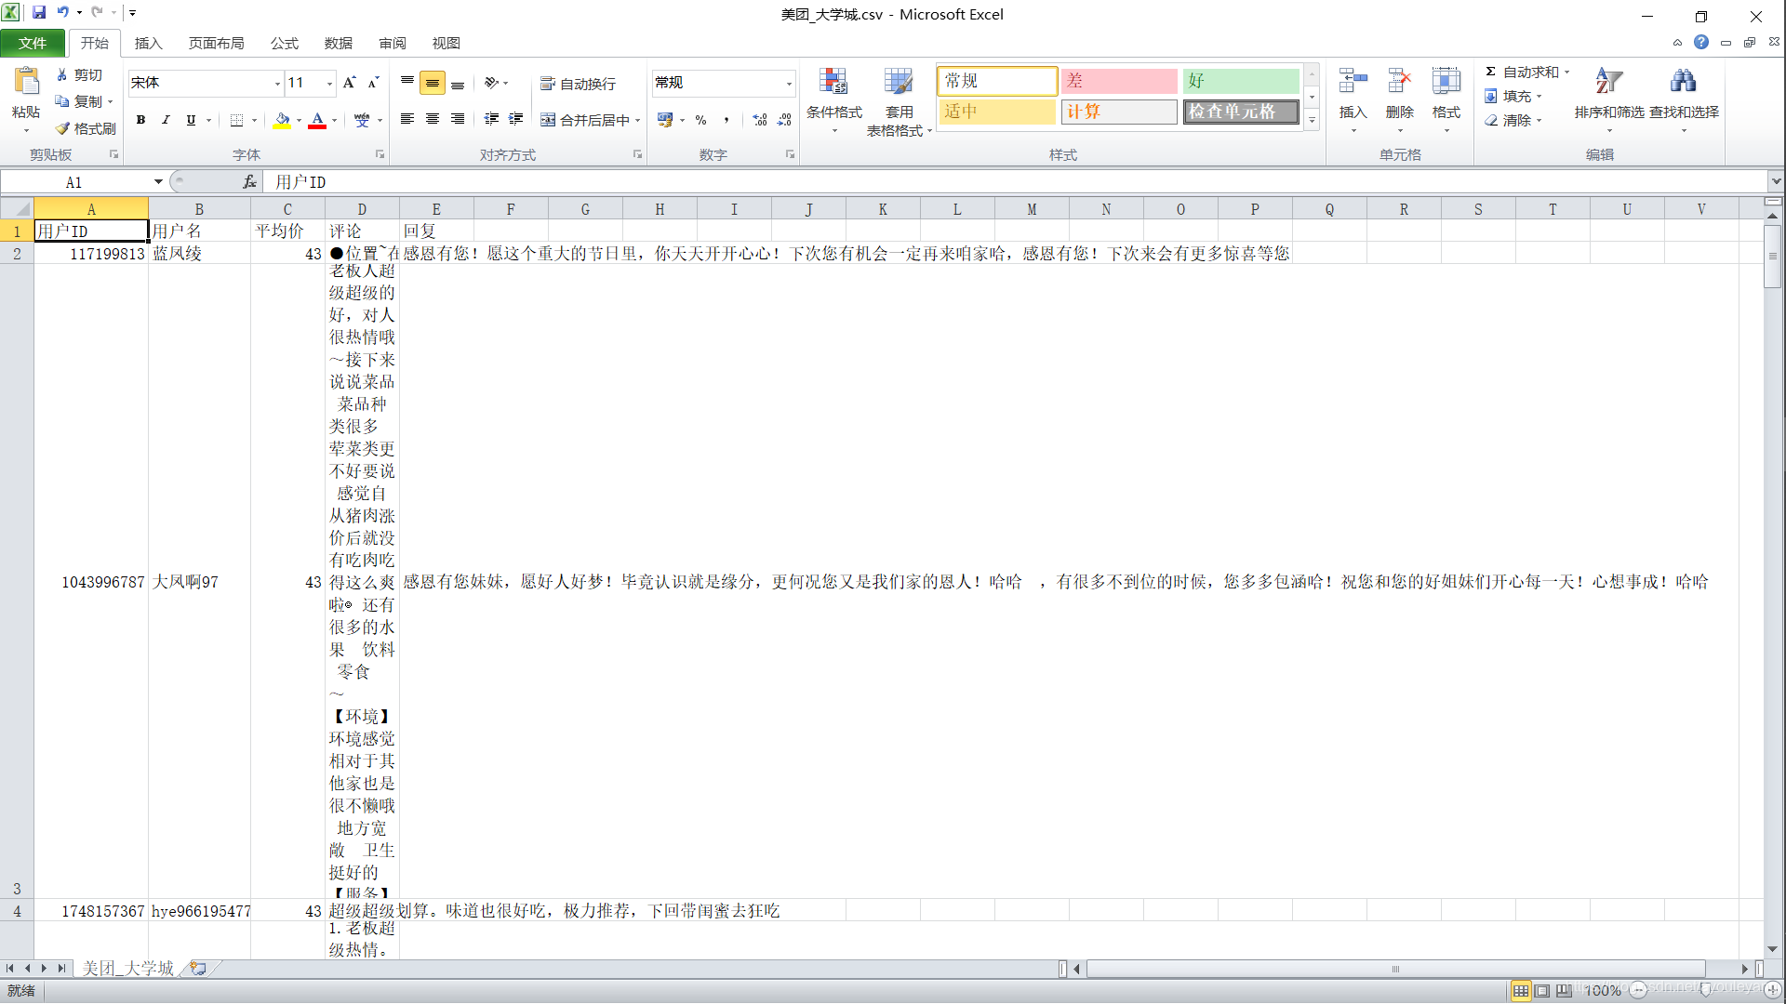Select column D header

point(362,209)
